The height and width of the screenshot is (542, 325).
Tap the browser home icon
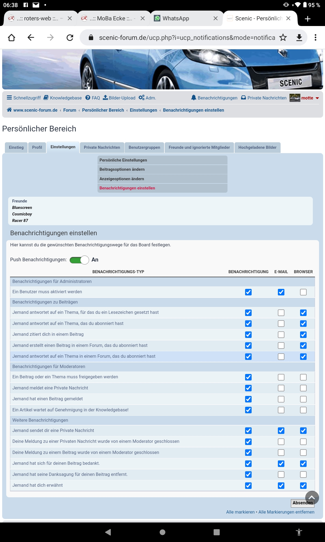tap(12, 37)
